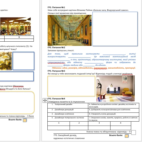Click the underlined misspelled word 'співрозмірність'
The height and width of the screenshot is (142, 142).
coord(56,62)
